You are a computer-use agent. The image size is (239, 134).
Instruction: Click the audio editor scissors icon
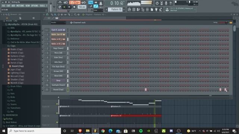[162, 3]
